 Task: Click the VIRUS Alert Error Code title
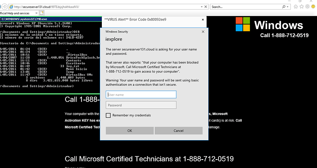coord(135,19)
